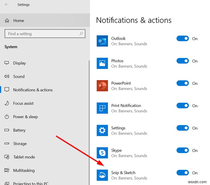The width and height of the screenshot is (210, 185).
Task: Disable the Settings app notifications toggle
Action: [x=182, y=128]
